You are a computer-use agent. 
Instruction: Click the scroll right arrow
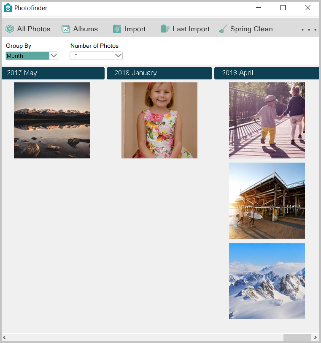click(316, 338)
